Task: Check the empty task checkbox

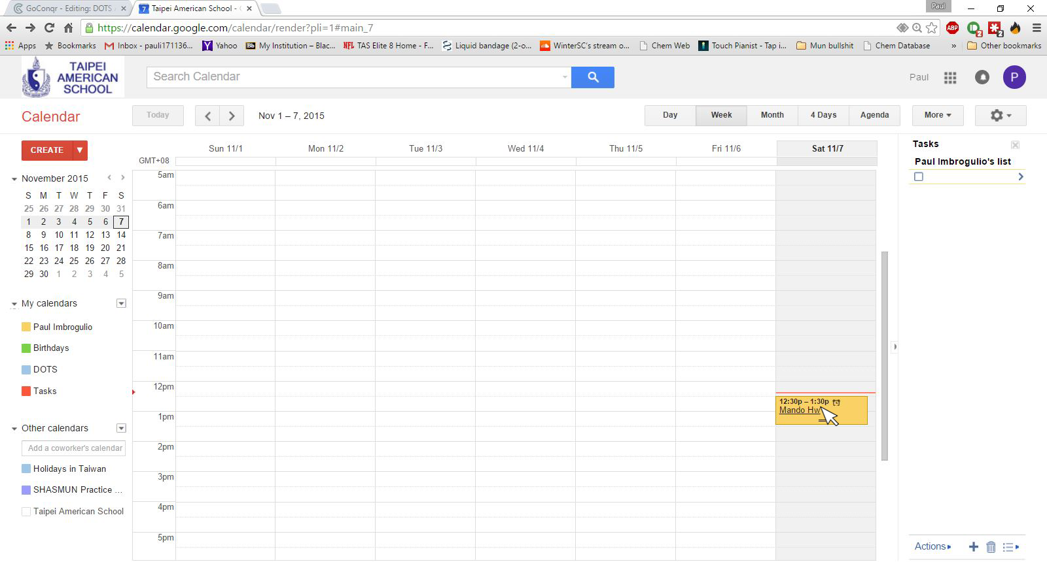Action: [x=919, y=176]
